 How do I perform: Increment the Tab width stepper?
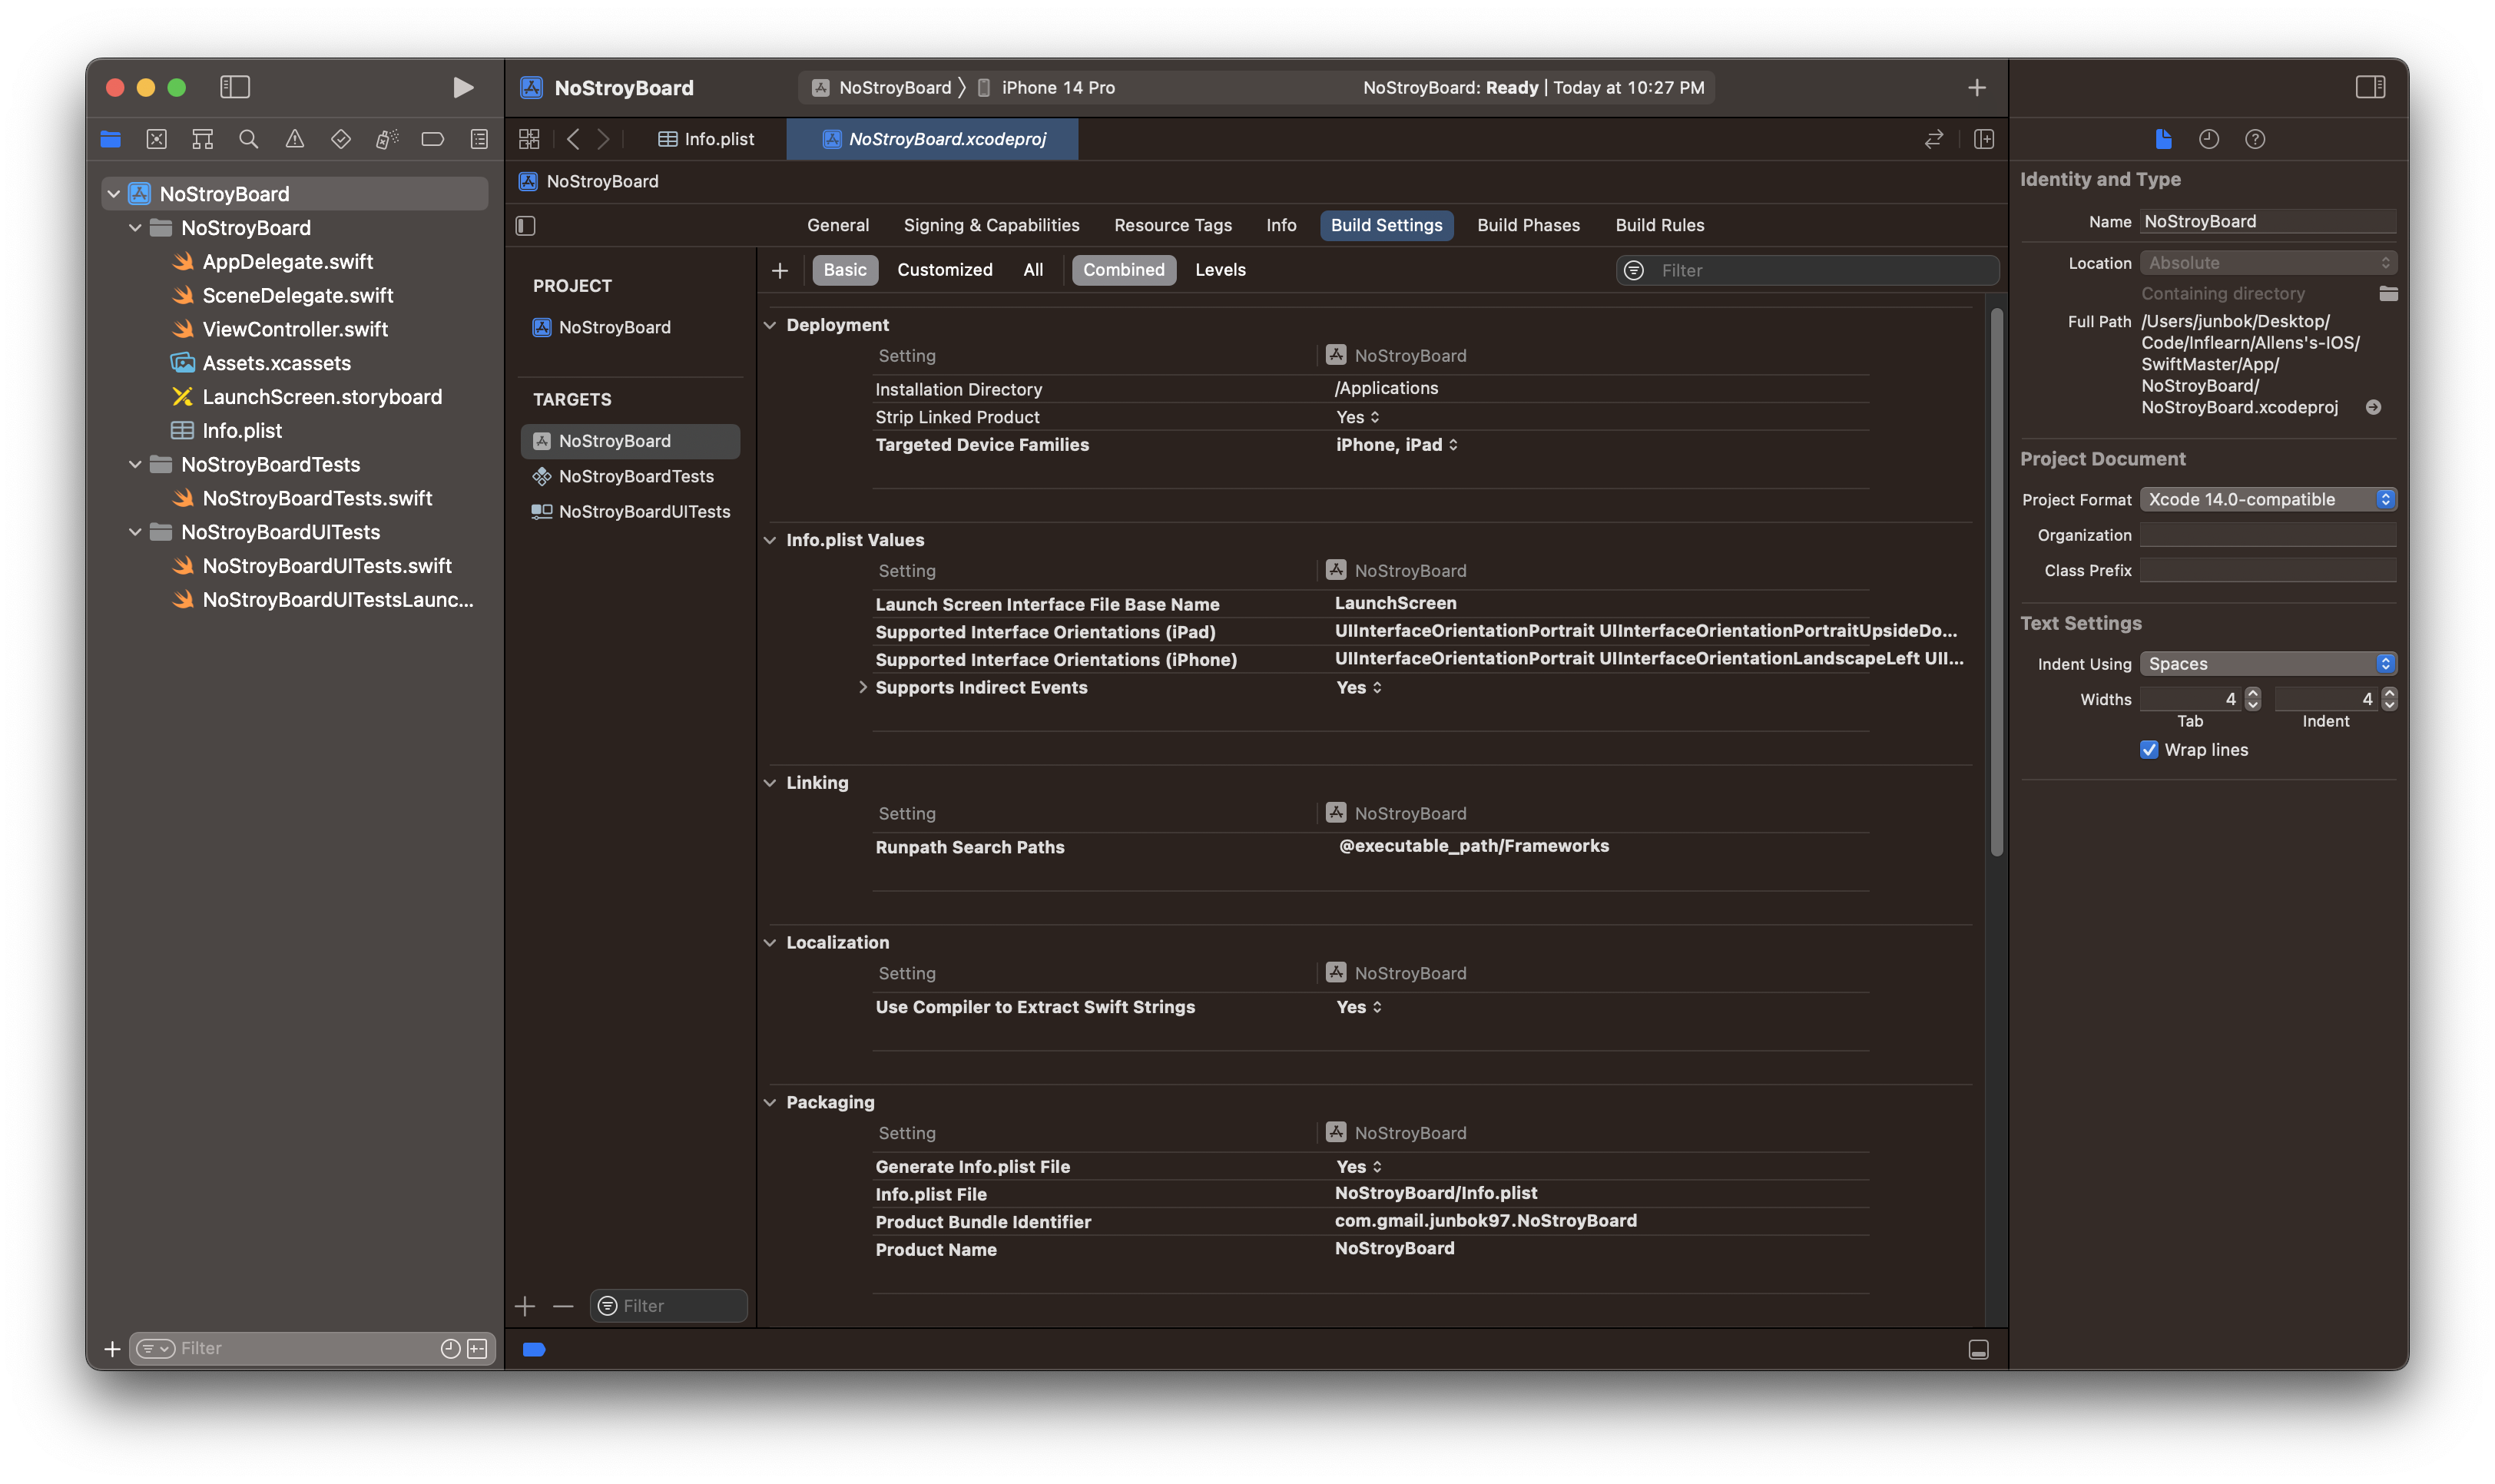[x=2253, y=693]
